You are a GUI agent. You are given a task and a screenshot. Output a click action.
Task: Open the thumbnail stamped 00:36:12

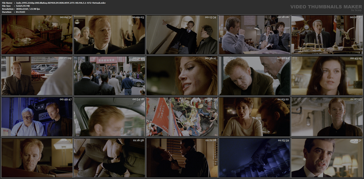182,76
